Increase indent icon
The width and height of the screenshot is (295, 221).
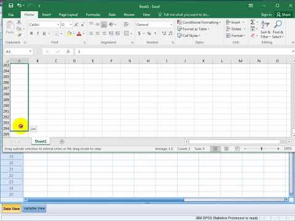click(117, 33)
